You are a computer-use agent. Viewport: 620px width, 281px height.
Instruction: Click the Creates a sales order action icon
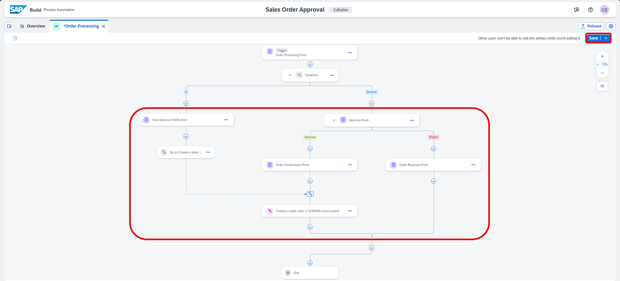pyautogui.click(x=270, y=211)
